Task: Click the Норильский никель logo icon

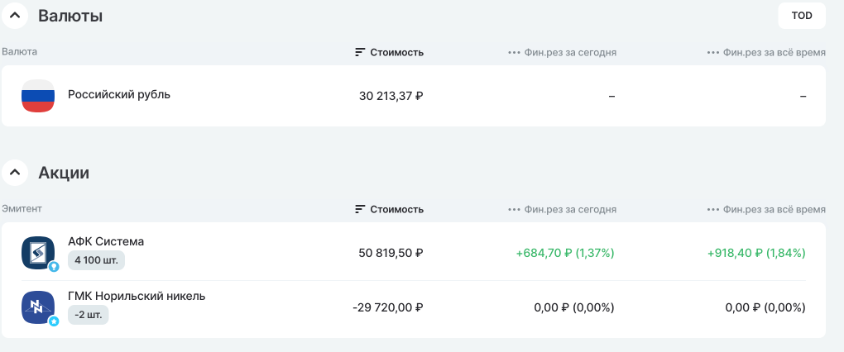Action: (x=37, y=307)
